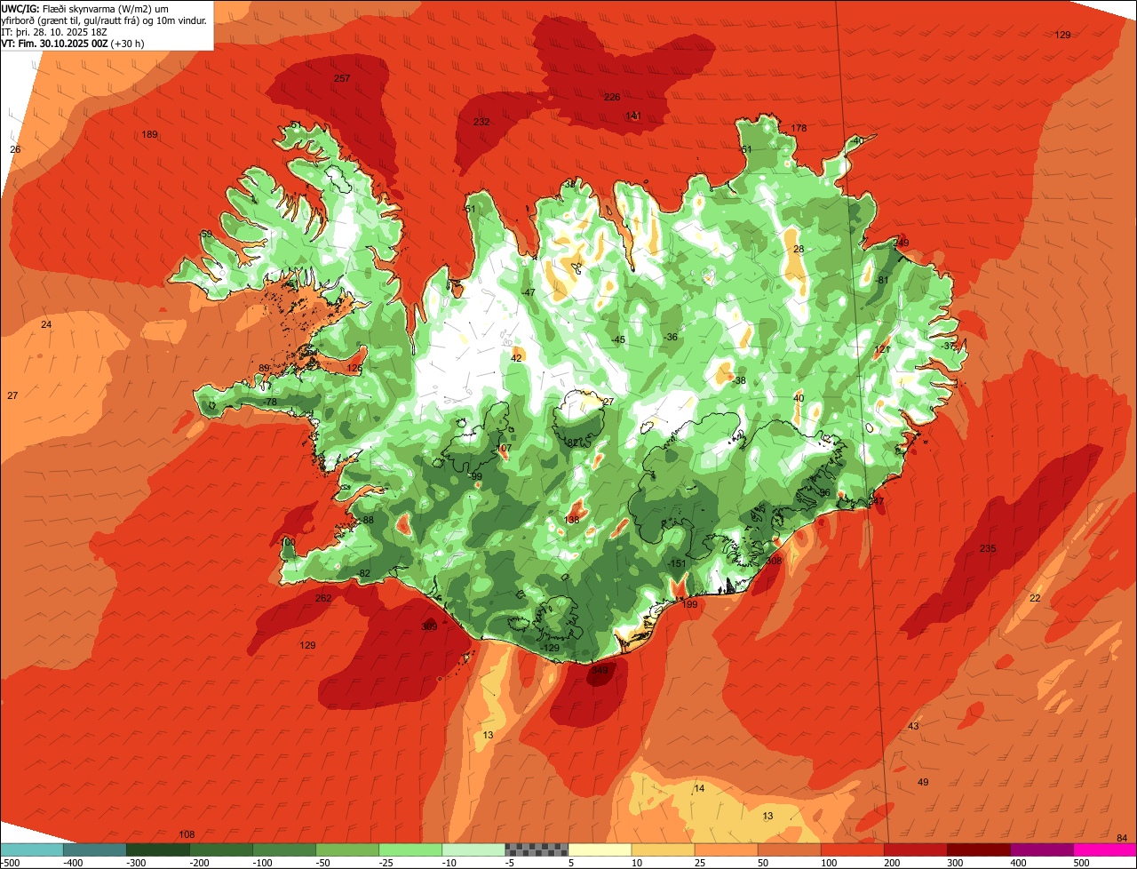Click legend swatch between 200 and 300
The width and height of the screenshot is (1137, 869).
[x=916, y=849]
